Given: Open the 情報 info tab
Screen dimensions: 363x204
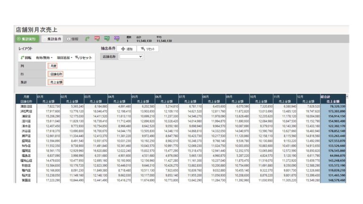Looking at the screenshot, I should point(73,39).
